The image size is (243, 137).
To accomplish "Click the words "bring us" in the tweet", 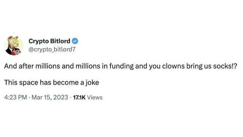I will coord(199,67).
